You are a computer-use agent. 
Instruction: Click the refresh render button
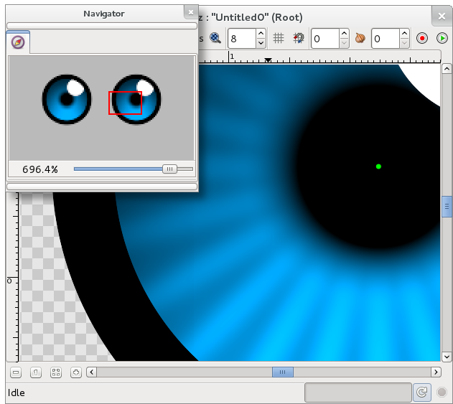tap(422, 393)
